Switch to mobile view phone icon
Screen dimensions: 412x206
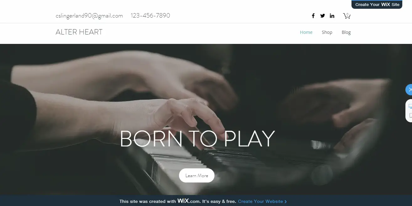coord(410,115)
